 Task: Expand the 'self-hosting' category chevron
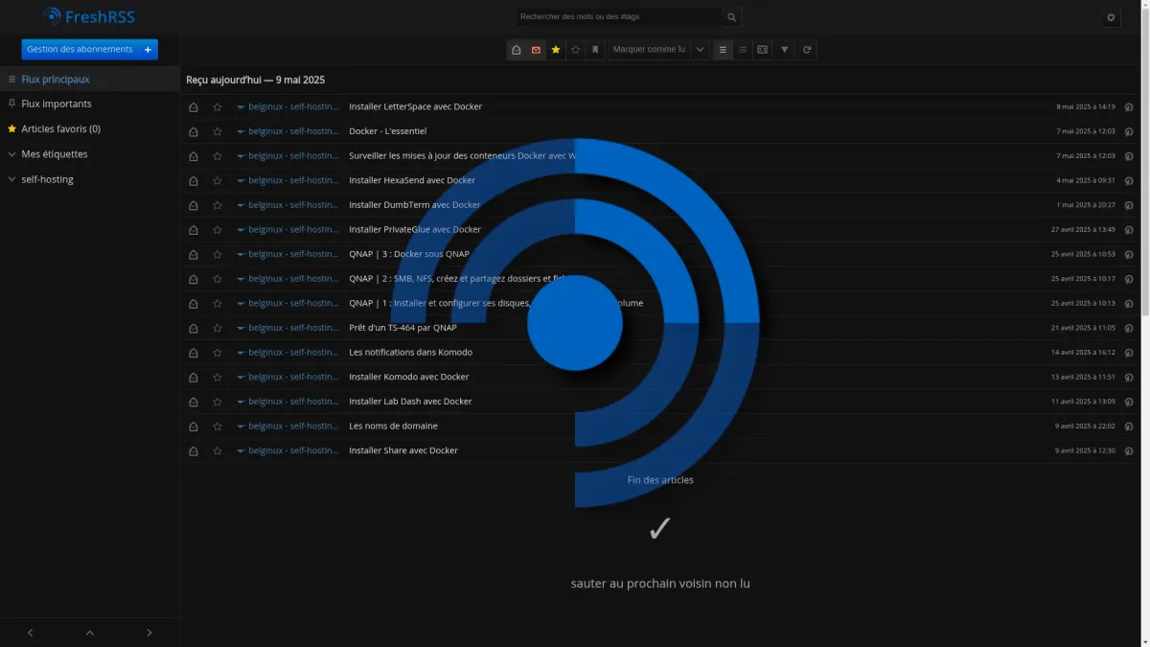11,179
